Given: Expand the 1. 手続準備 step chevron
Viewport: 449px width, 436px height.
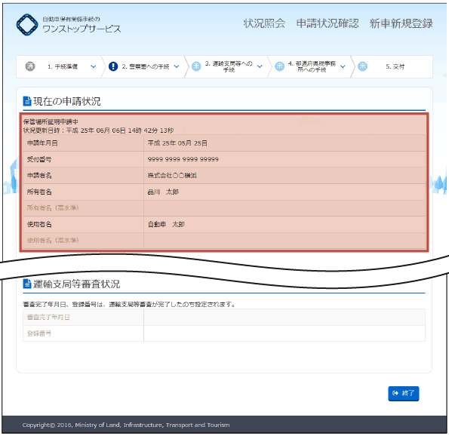Looking at the screenshot, I should [93, 66].
